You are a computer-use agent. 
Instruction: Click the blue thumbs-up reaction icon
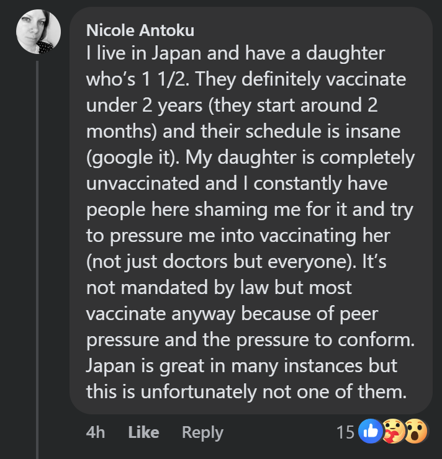[371, 432]
